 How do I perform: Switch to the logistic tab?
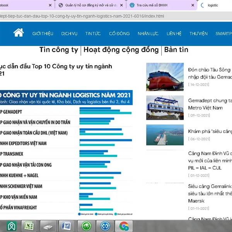pos(215,5)
